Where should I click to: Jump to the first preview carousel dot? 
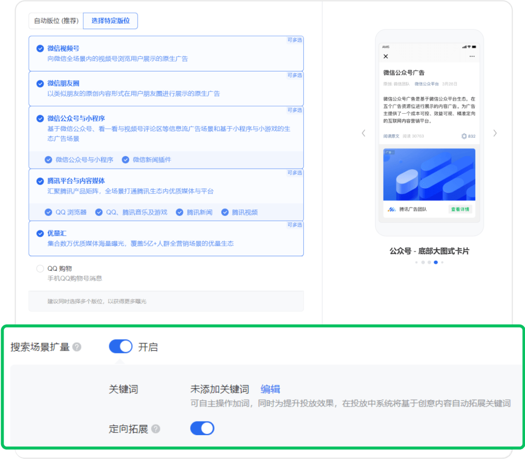coord(417,262)
